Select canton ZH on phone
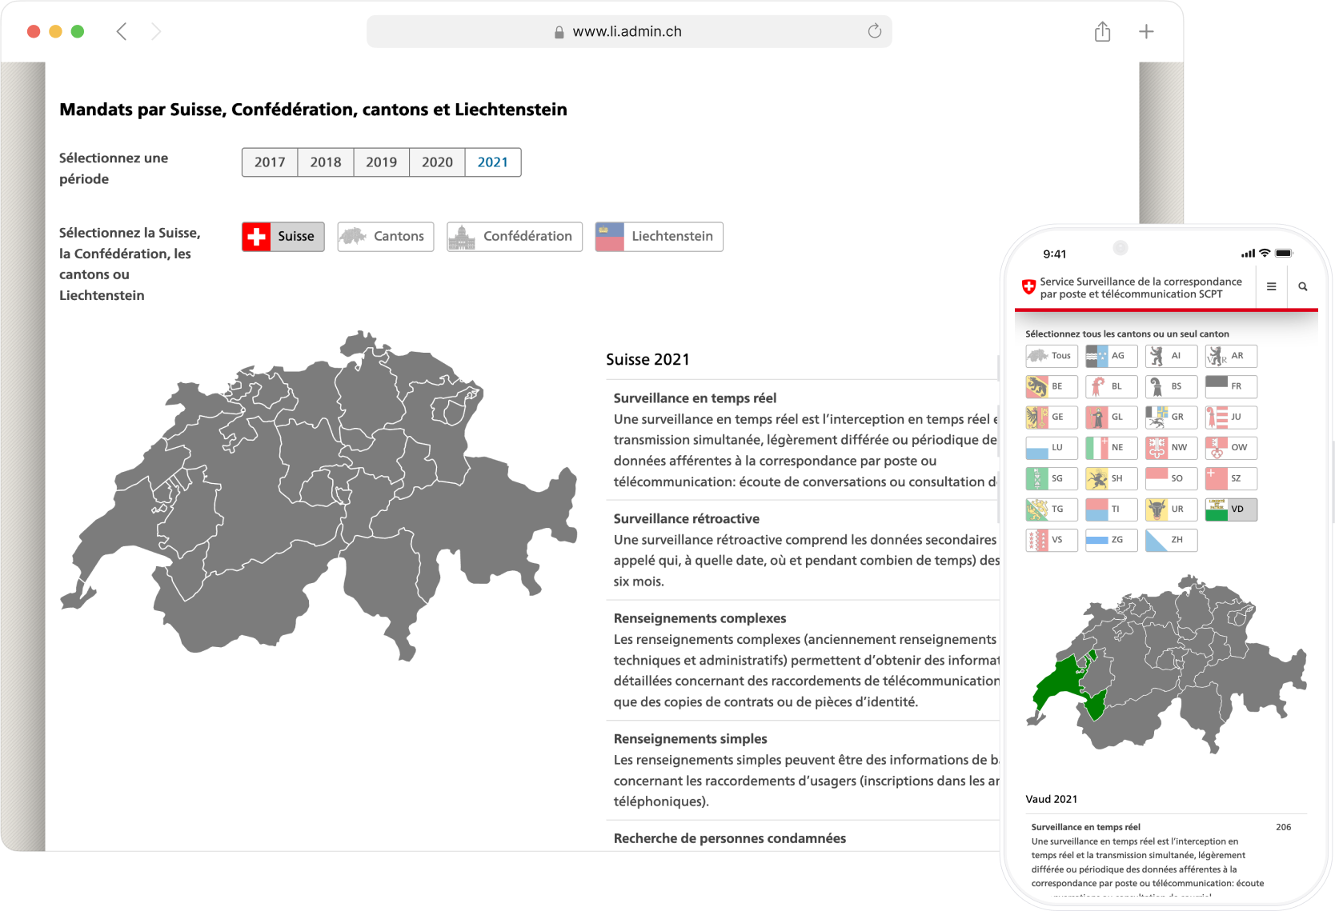Image resolution: width=1335 pixels, height=911 pixels. (1172, 540)
